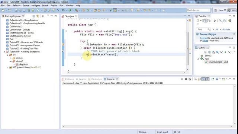Image resolution: width=238 pixels, height=134 pixels.
Task: Open the Refactor menu
Action: 16,6
